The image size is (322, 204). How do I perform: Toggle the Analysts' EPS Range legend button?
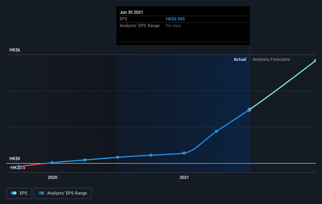[63, 193]
